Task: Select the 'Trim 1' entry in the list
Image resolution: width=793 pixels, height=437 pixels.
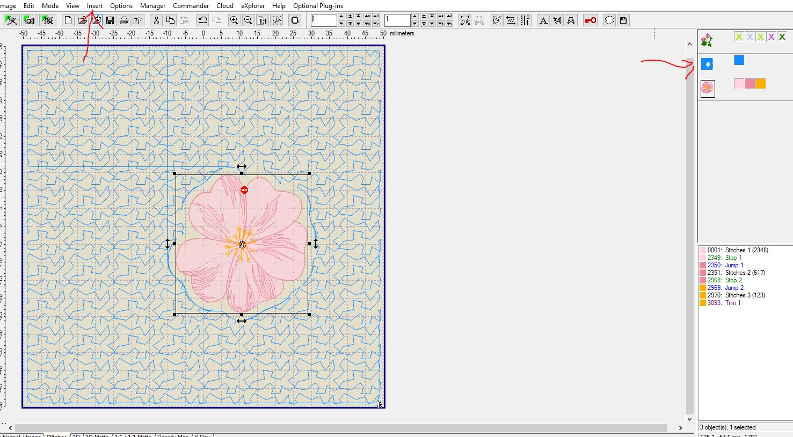Action: click(x=733, y=303)
